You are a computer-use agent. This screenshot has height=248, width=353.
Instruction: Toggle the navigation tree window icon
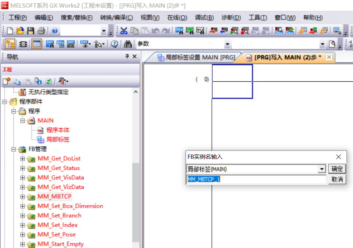click(10, 44)
